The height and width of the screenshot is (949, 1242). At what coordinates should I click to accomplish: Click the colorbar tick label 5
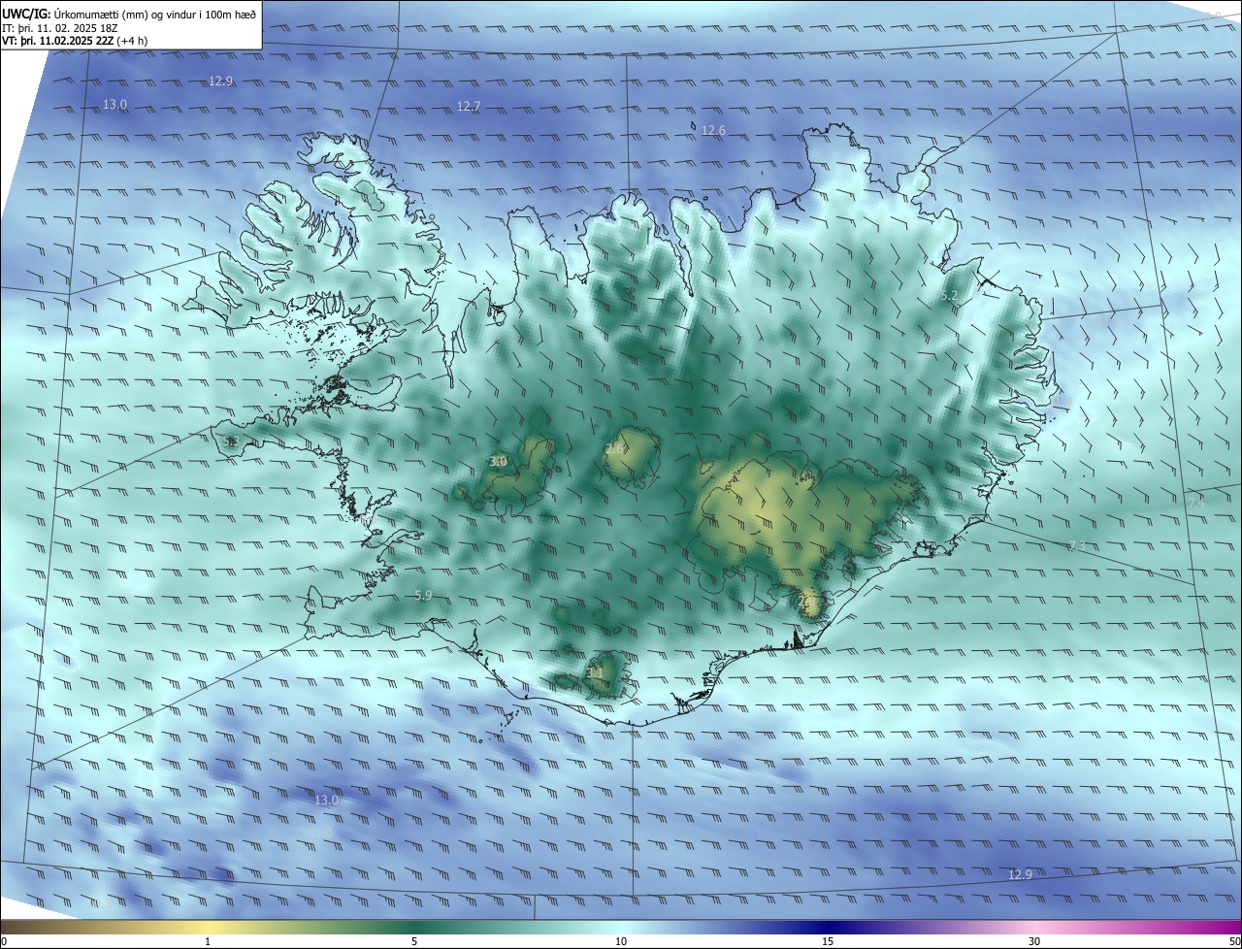pyautogui.click(x=414, y=941)
